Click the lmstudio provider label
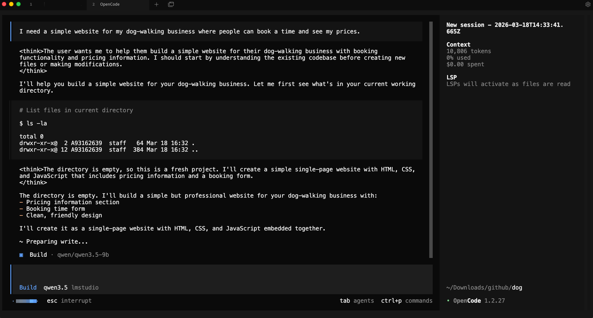This screenshot has height=318, width=593. pyautogui.click(x=85, y=287)
